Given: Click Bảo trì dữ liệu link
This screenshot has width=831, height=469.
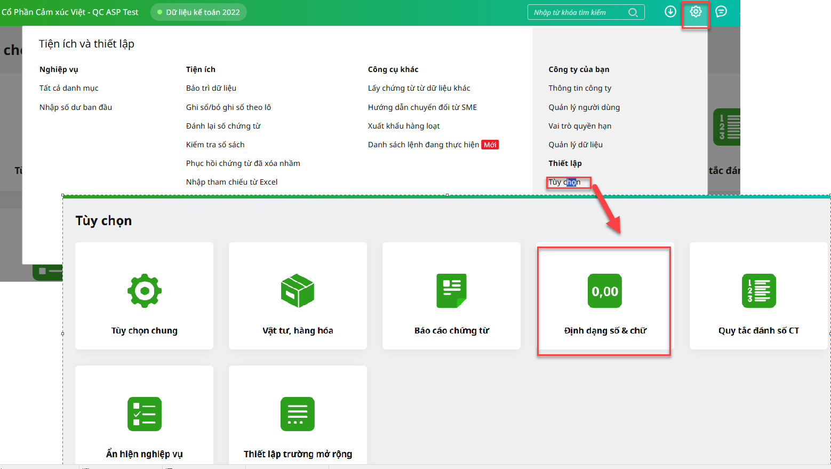Looking at the screenshot, I should point(211,88).
